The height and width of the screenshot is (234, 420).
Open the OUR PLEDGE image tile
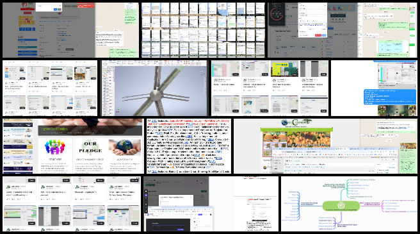coord(90,147)
